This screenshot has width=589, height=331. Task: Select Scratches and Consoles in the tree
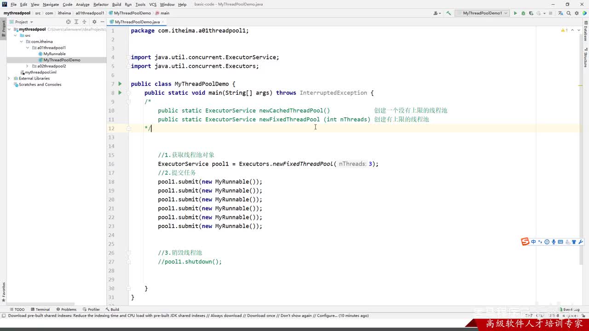(x=40, y=85)
